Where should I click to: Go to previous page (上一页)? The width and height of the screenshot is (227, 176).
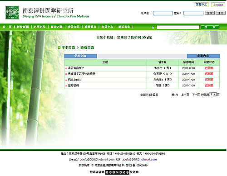pos(185,95)
